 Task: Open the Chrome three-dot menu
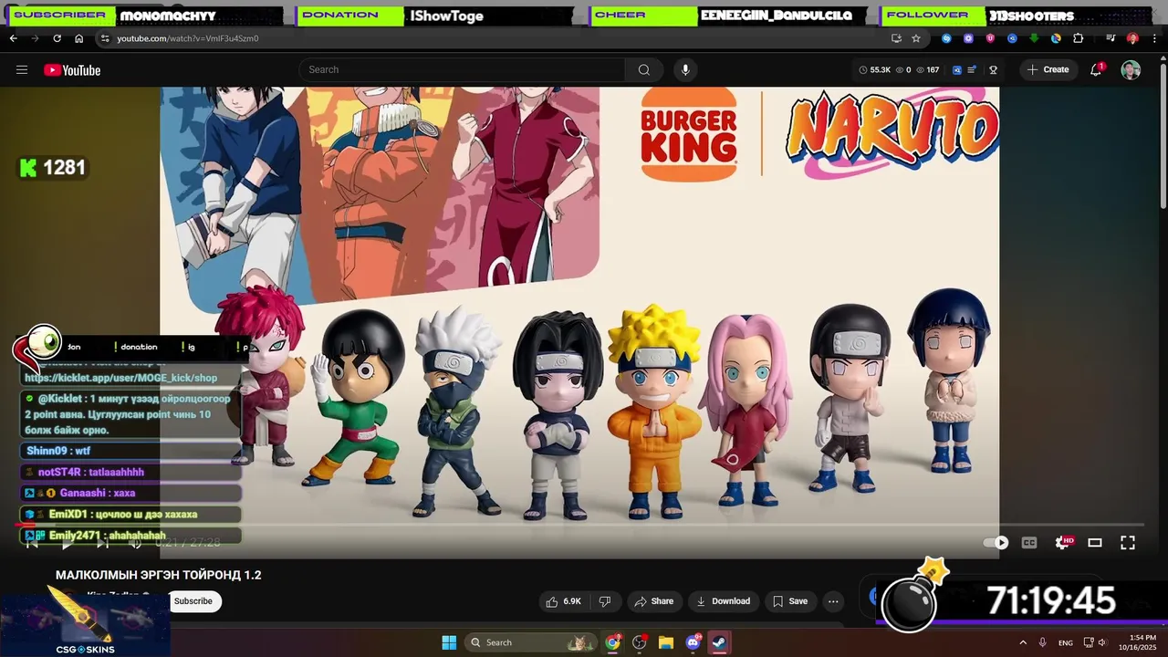click(1154, 38)
